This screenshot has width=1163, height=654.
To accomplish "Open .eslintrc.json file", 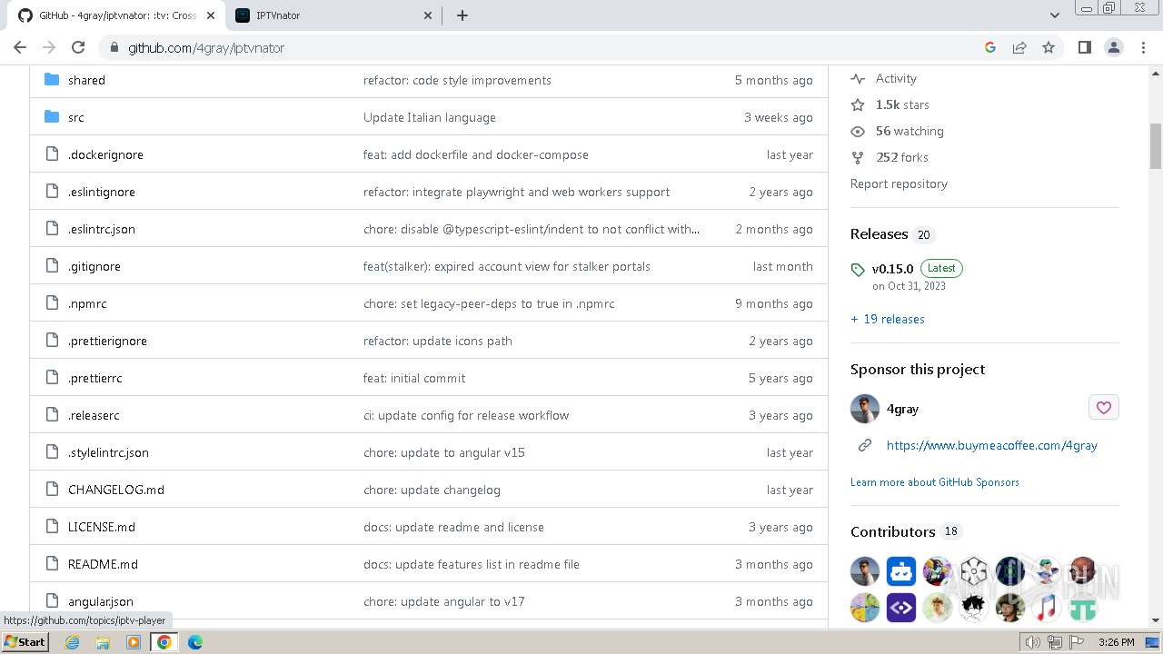I will point(102,229).
